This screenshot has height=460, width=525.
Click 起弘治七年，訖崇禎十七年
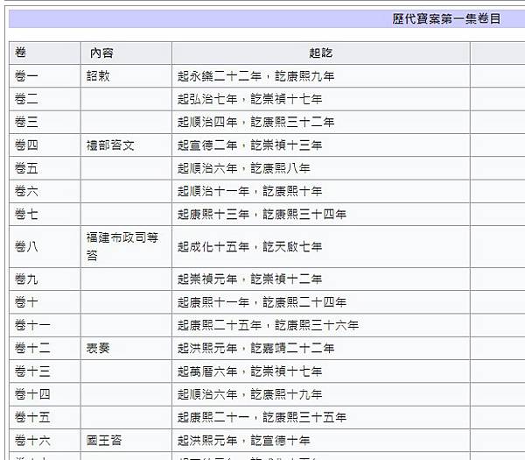[x=249, y=99]
